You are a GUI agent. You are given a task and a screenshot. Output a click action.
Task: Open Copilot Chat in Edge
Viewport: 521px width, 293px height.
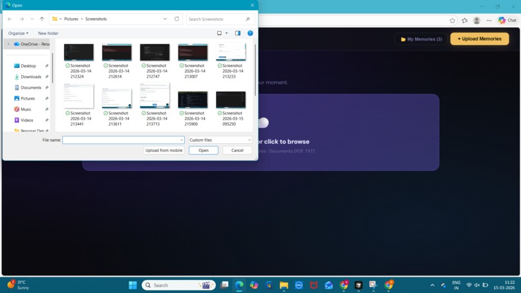click(507, 21)
